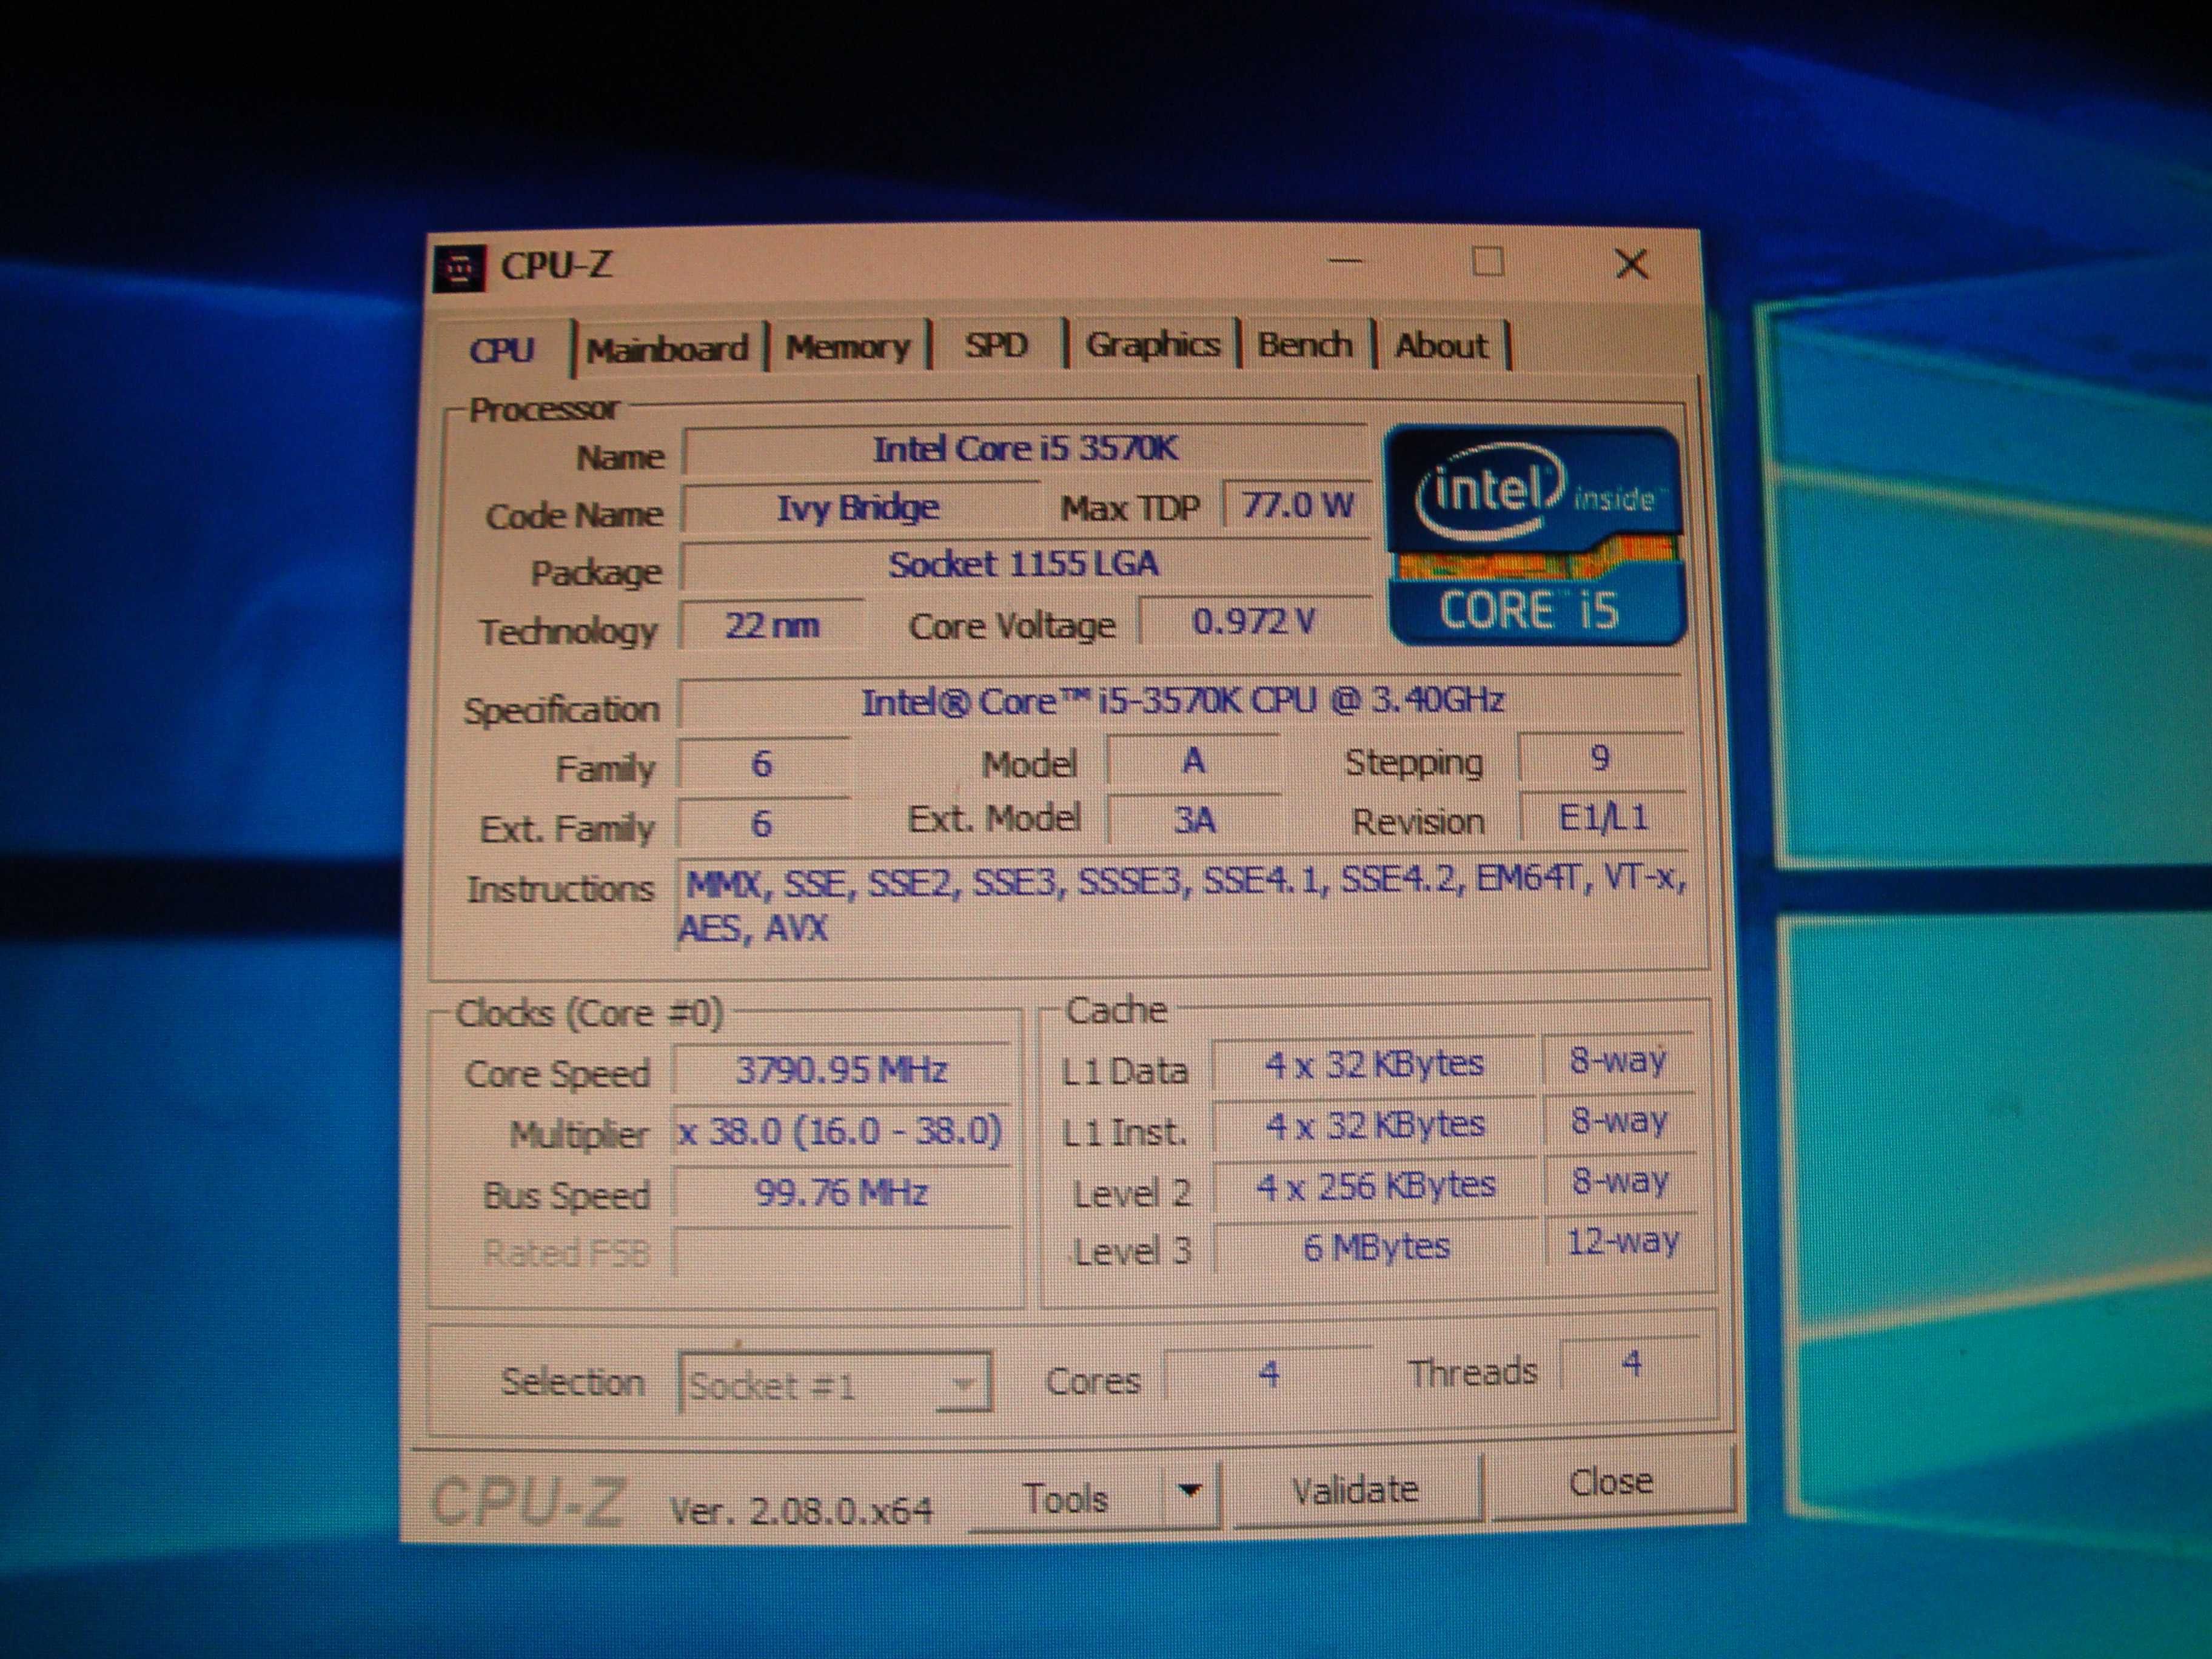Click the Revision value E1/L1
The height and width of the screenshot is (1659, 2212).
point(1603,819)
